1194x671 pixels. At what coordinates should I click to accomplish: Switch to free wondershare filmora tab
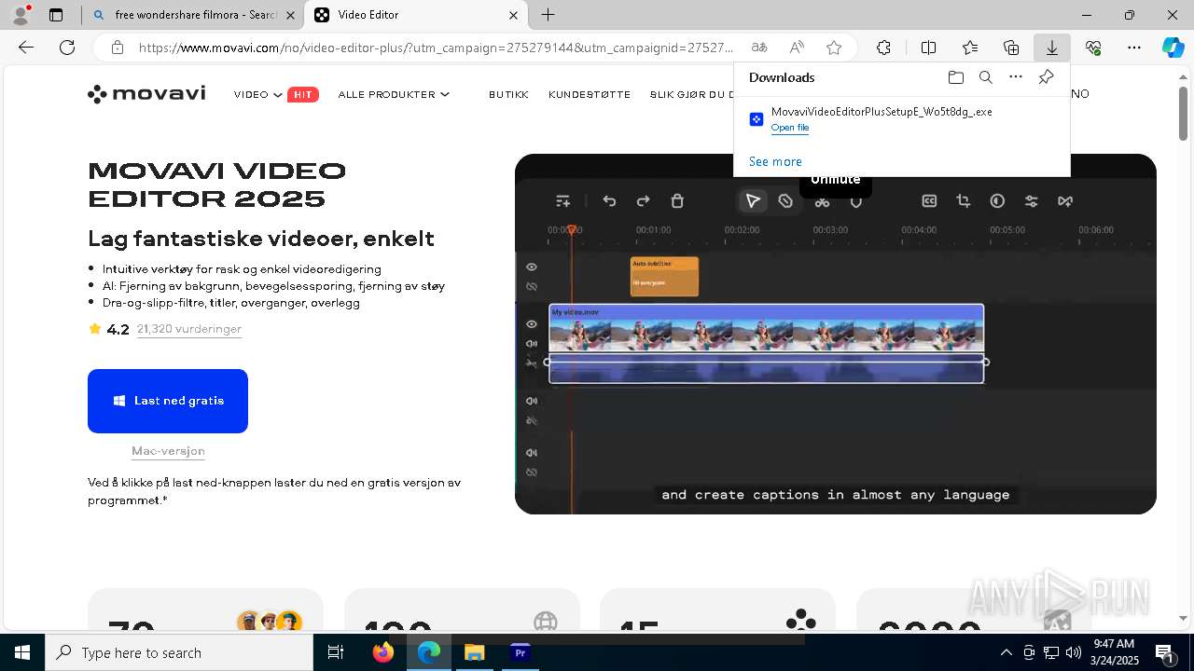pos(197,15)
